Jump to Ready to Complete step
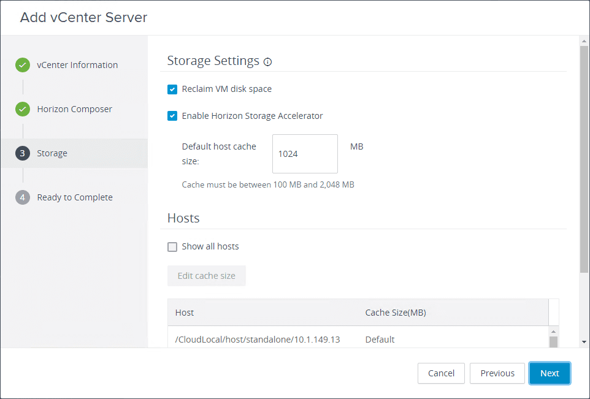 point(75,197)
